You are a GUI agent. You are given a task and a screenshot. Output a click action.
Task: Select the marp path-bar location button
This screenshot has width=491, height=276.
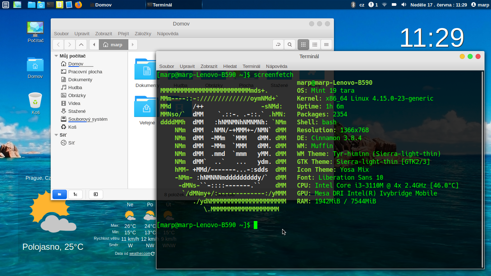[x=113, y=45]
